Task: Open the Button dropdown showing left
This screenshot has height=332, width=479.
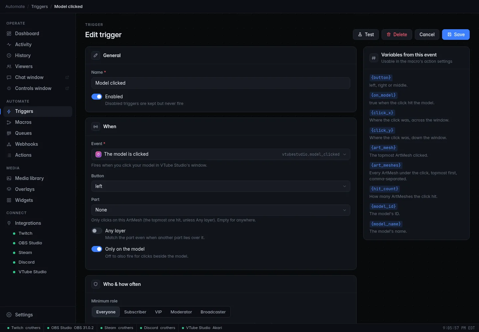Action: pos(221,186)
